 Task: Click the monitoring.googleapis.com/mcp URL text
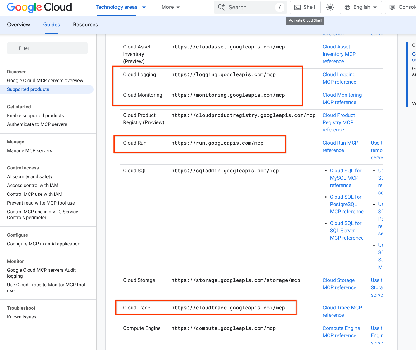tap(228, 95)
